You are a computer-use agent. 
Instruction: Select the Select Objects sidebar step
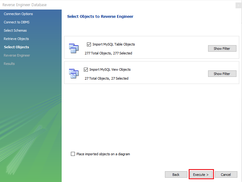coord(17,47)
